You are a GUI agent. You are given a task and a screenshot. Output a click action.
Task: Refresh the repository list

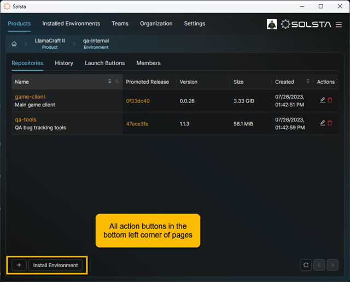point(306,265)
